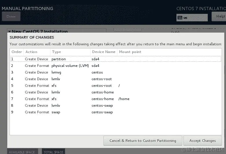Select row 5 xfs centos-root

(x=116, y=86)
